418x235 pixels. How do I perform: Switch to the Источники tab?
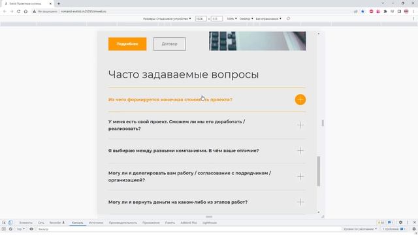point(96,223)
